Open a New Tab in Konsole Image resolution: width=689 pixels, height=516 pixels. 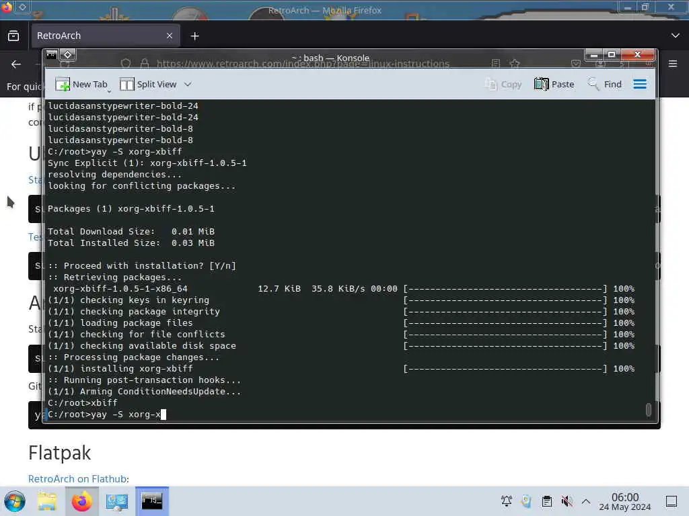81,84
